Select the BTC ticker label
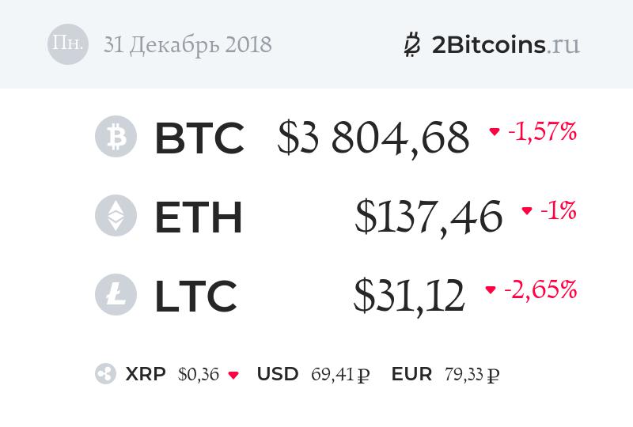The width and height of the screenshot is (633, 427). [199, 138]
